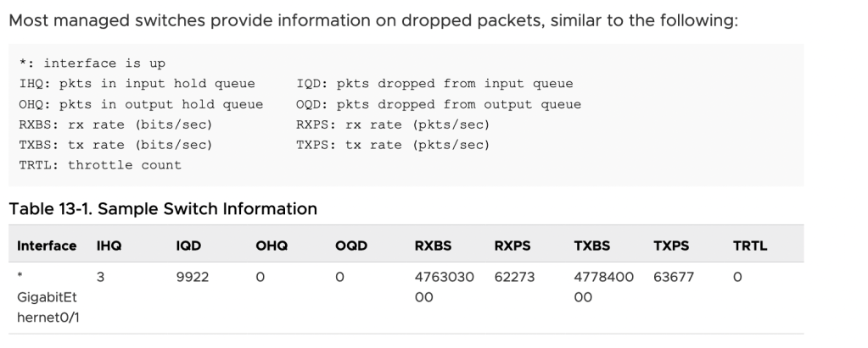Select the 'pkts in input hold queue' line
Image resolution: width=868 pixels, height=348 pixels.
click(x=137, y=84)
